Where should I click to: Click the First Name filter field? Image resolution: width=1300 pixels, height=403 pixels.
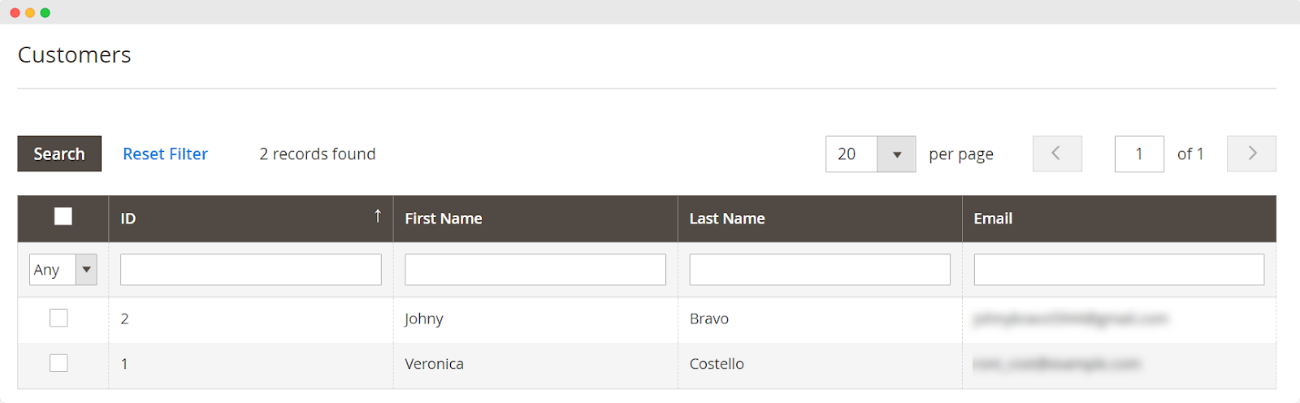535,270
